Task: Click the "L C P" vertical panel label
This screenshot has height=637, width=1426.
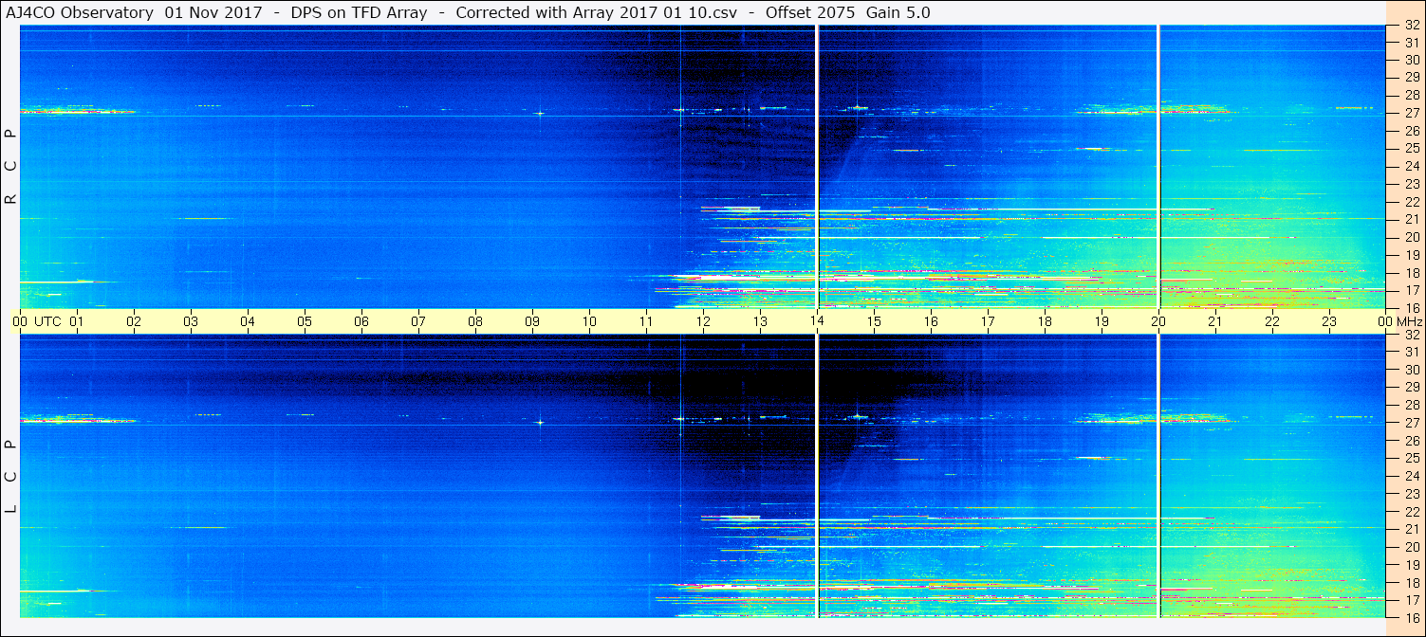Action: click(11, 477)
